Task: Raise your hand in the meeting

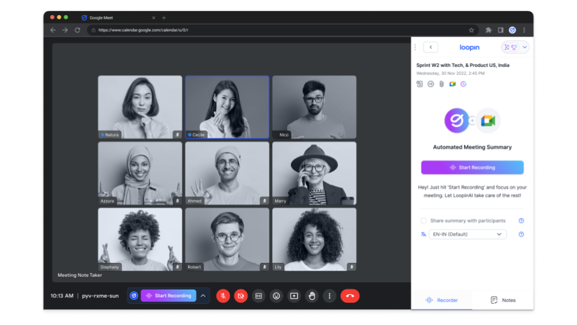Action: 311,296
